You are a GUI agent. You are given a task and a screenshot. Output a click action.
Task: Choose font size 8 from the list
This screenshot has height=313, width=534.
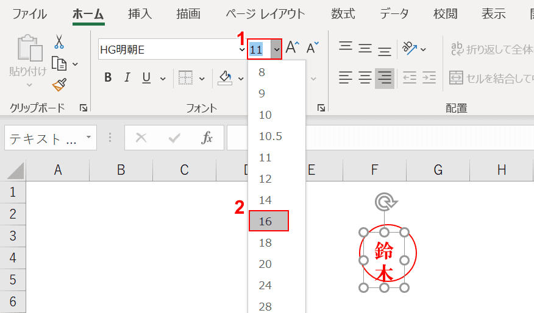coord(277,72)
